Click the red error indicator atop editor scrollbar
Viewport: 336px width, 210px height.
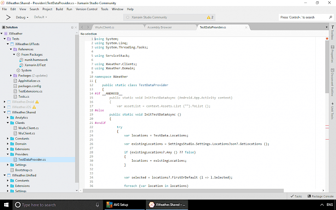pyautogui.click(x=327, y=39)
